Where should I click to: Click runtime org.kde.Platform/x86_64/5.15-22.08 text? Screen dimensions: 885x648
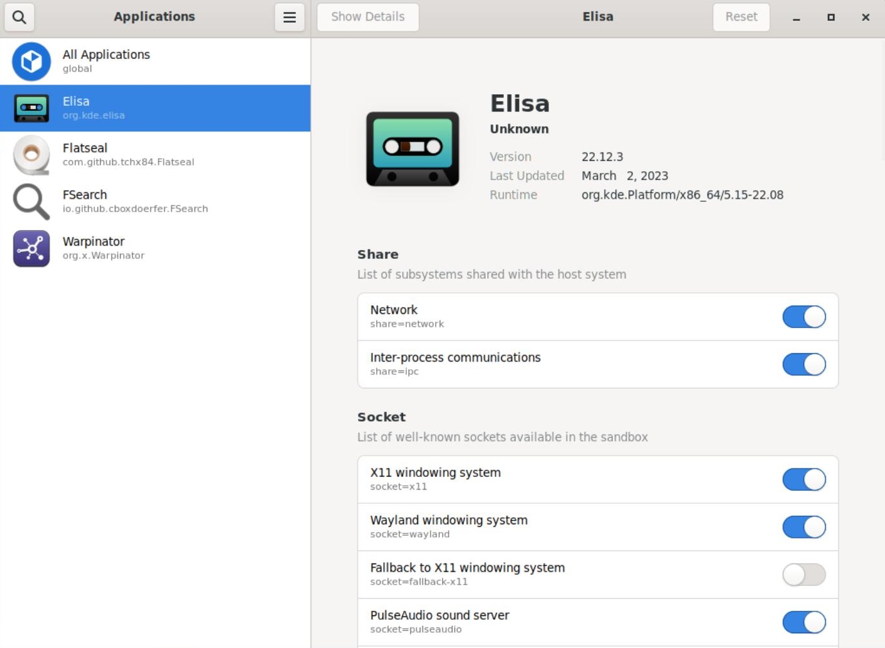(682, 195)
